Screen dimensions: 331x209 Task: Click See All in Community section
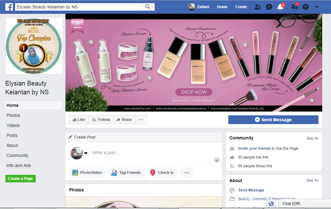tap(312, 138)
